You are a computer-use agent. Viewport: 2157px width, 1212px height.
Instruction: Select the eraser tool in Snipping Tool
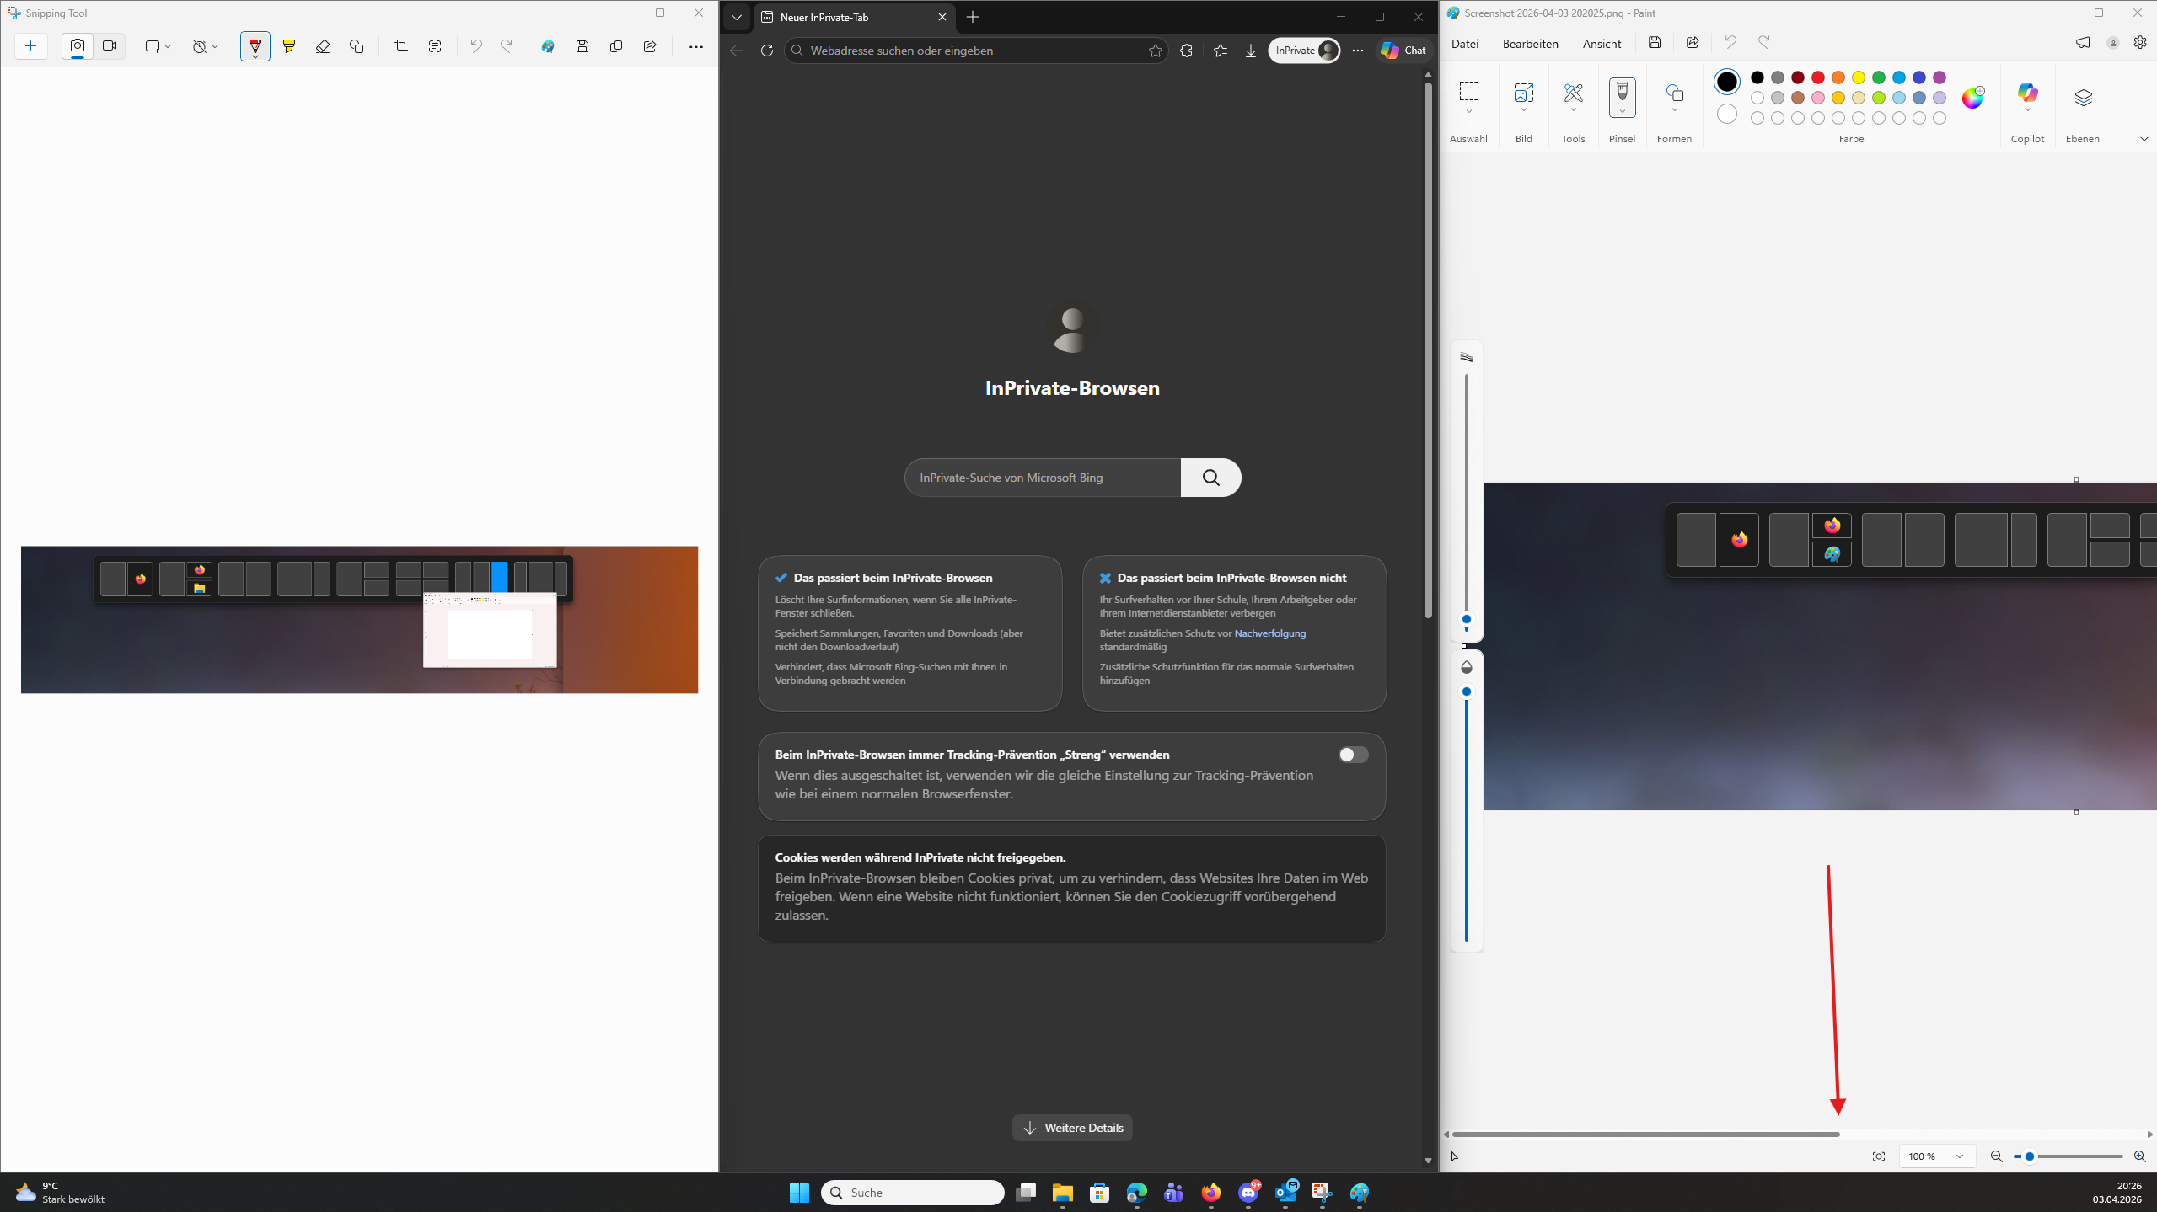(x=323, y=47)
